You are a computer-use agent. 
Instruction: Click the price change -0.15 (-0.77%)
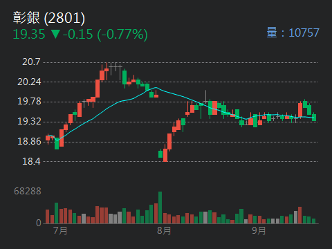click(x=105, y=35)
